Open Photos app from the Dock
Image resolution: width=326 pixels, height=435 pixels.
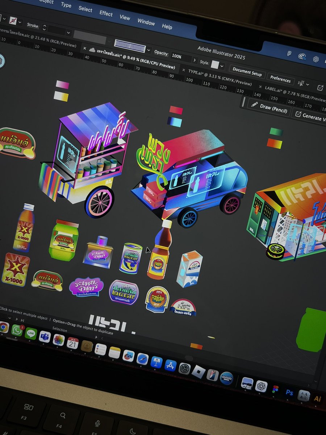tap(59, 340)
